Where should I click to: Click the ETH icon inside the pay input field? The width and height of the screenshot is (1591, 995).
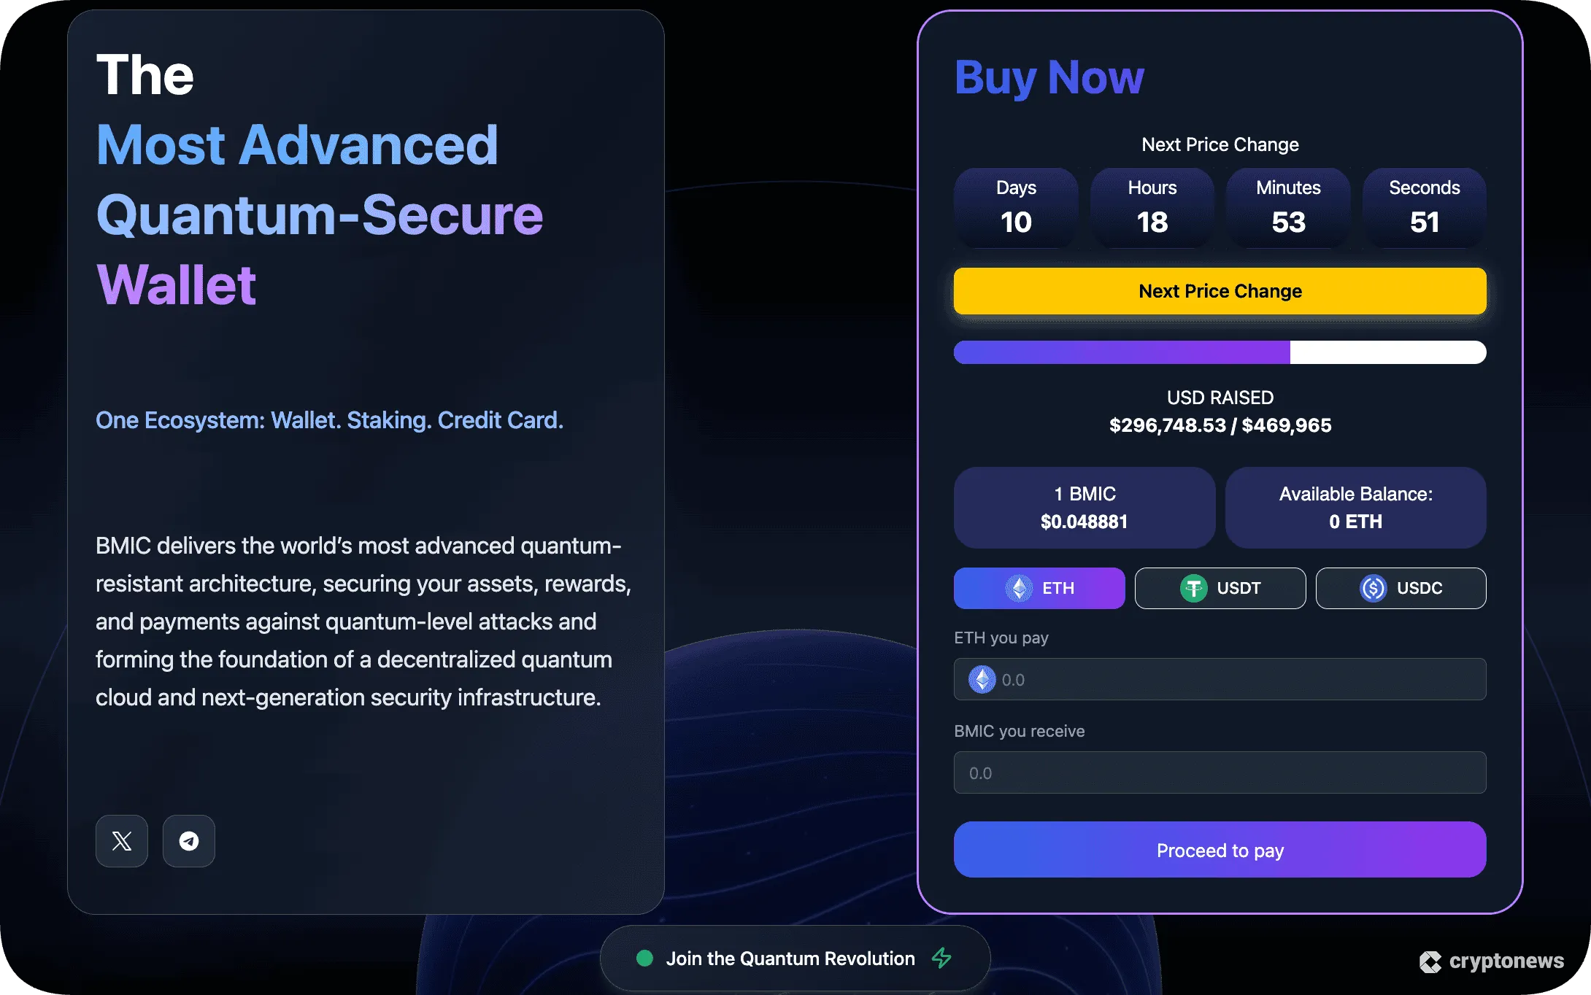coord(982,679)
